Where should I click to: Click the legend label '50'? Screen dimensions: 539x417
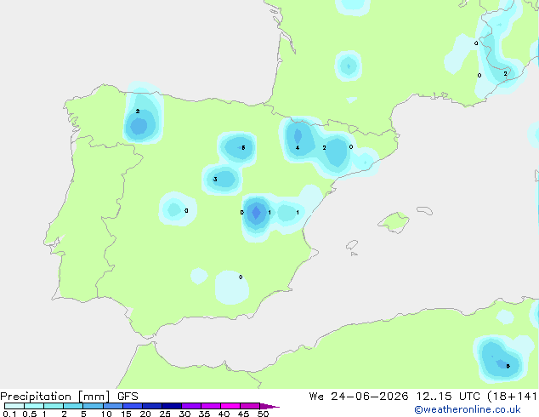click(x=263, y=414)
